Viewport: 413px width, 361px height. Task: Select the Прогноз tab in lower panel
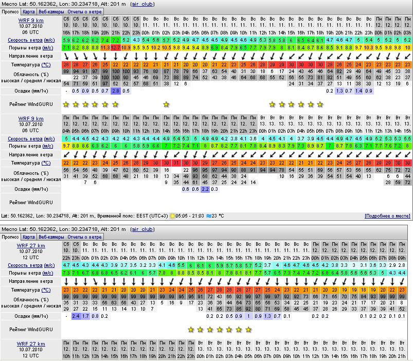point(10,237)
